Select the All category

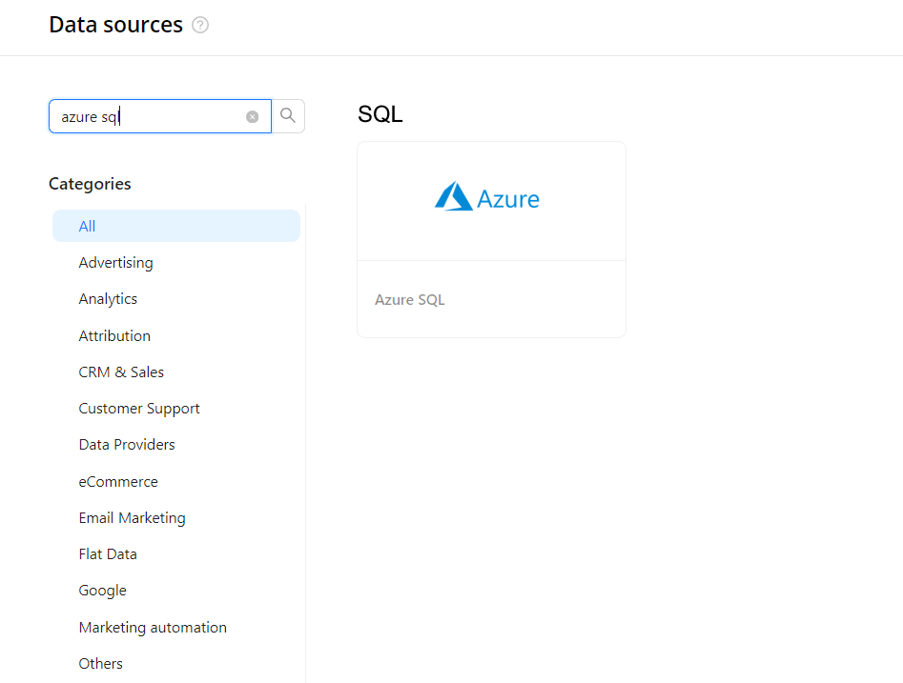176,226
